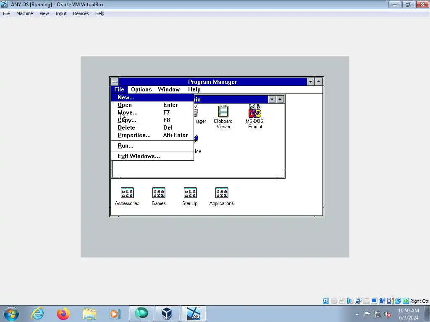This screenshot has width=430, height=322.
Task: Minimize Program Manager with down arrow button
Action: pyautogui.click(x=310, y=82)
